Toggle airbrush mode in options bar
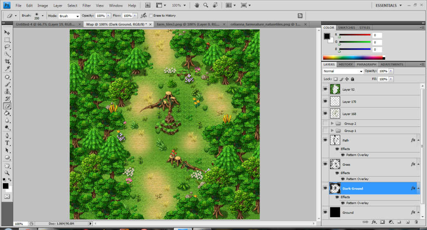 pyautogui.click(x=144, y=15)
